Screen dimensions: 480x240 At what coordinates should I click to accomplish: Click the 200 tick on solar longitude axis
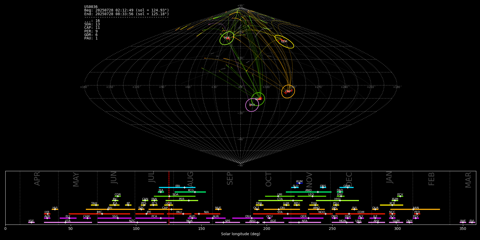pyautogui.click(x=267, y=229)
